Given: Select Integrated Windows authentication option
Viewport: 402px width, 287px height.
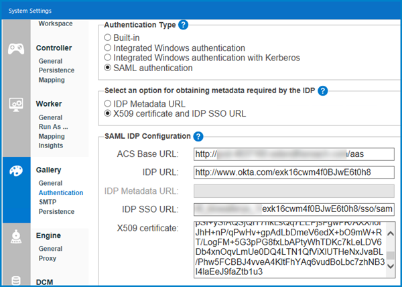Looking at the screenshot, I should [x=107, y=48].
